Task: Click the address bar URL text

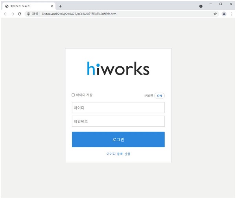Action: pos(79,14)
